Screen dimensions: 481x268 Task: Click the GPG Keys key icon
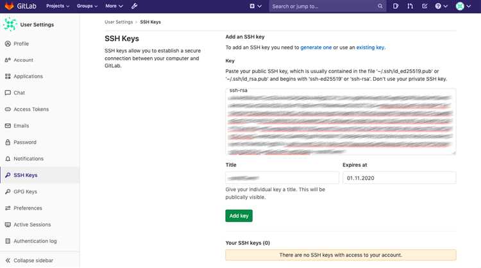click(x=8, y=192)
